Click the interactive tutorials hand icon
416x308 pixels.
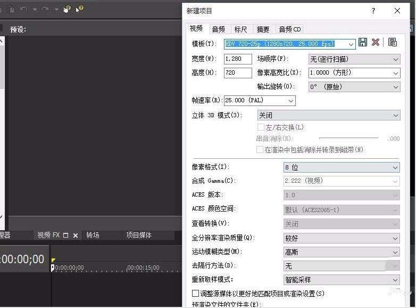66,9
